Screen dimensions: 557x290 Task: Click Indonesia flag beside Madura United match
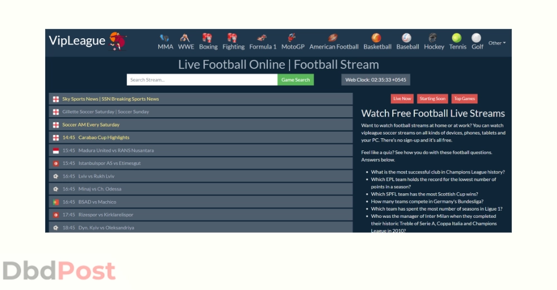[x=56, y=151]
